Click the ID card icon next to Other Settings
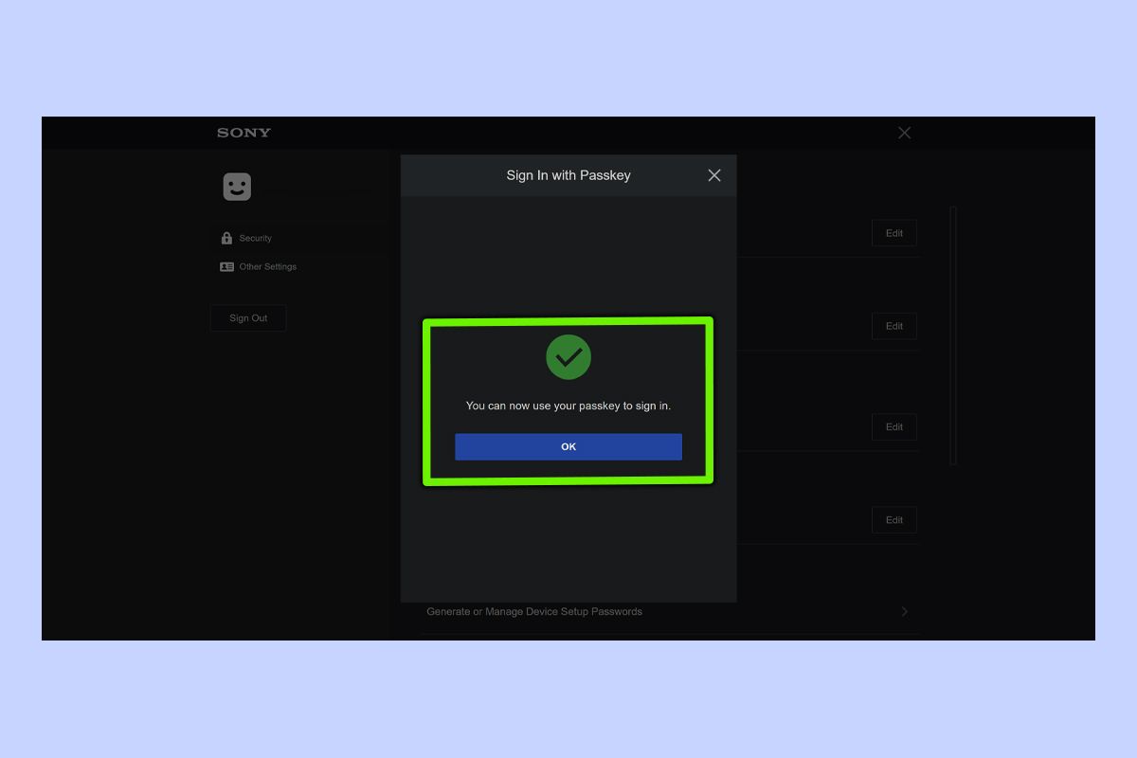The height and width of the screenshot is (758, 1137). point(226,266)
